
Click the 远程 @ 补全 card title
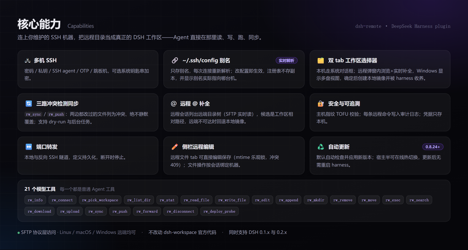(195, 104)
